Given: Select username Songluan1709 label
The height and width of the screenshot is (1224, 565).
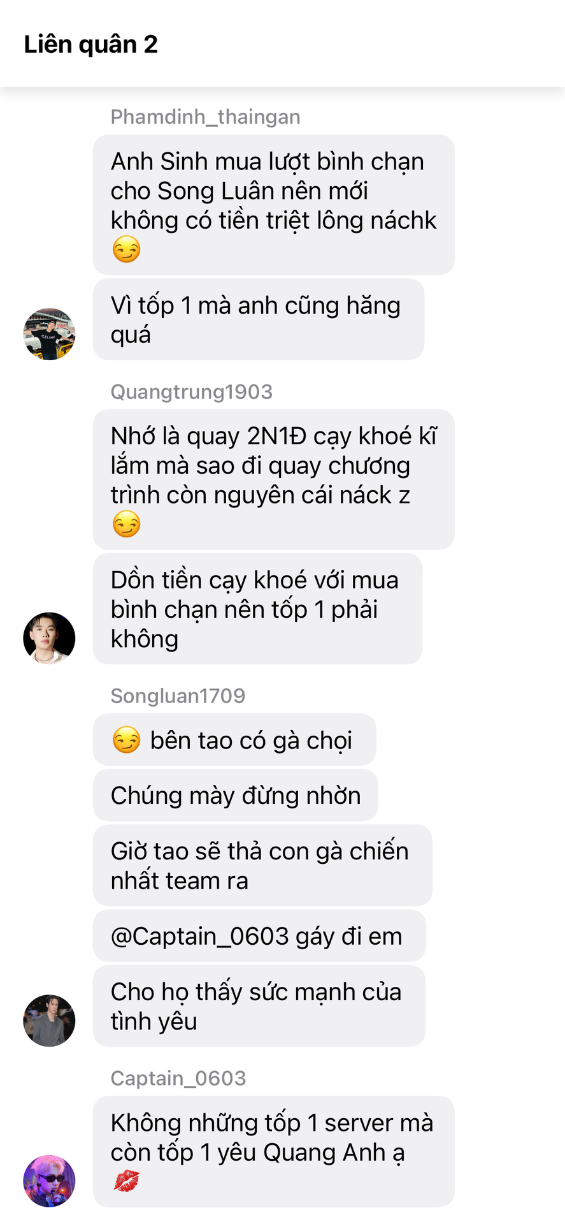Looking at the screenshot, I should click(178, 696).
